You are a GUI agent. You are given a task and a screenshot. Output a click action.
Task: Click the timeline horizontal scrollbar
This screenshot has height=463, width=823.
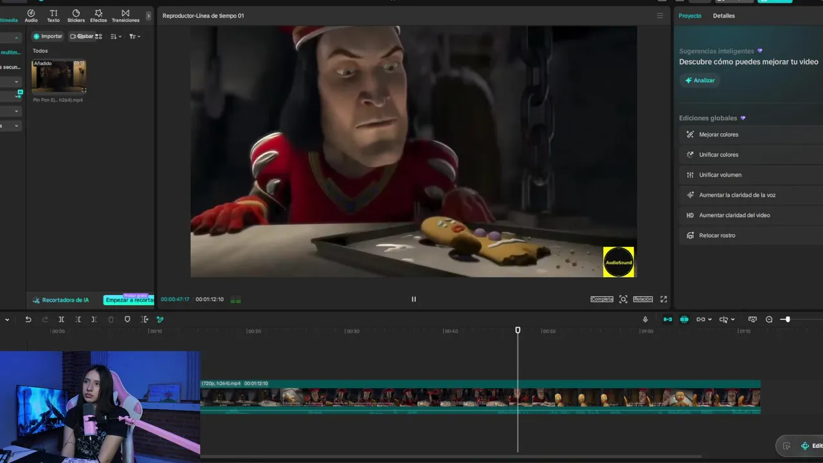click(450, 457)
